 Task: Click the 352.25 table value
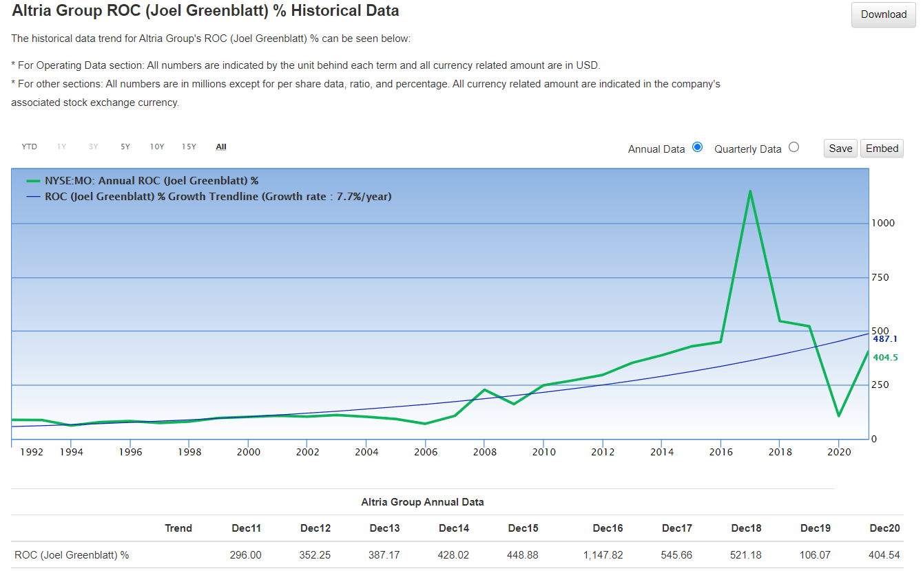(315, 555)
